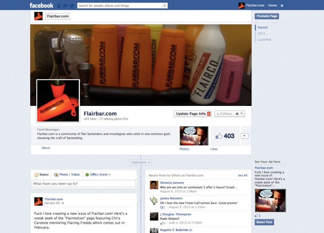
Task: Open Denecia January's name link
Action: point(172,183)
